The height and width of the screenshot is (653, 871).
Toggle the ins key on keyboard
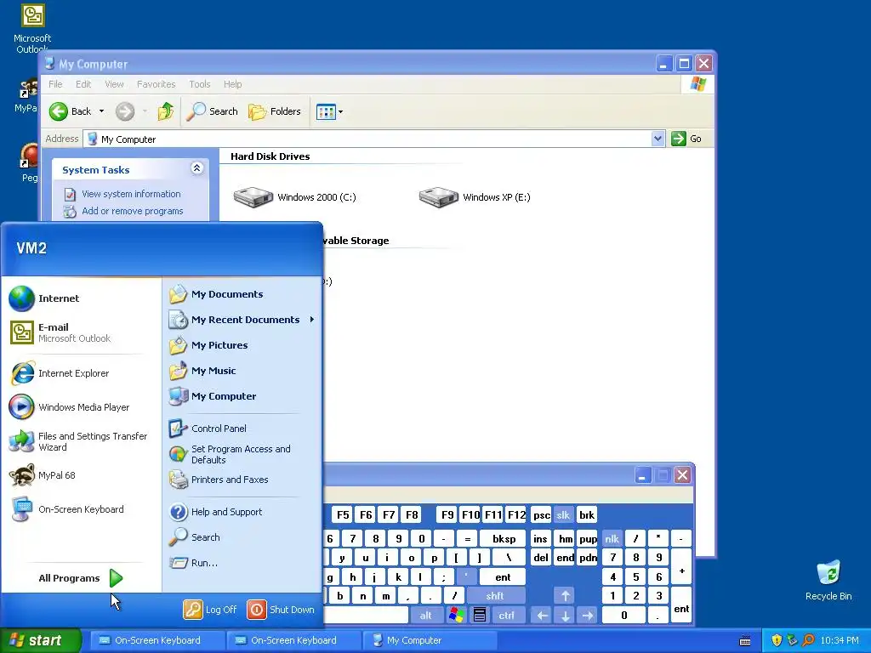click(540, 538)
